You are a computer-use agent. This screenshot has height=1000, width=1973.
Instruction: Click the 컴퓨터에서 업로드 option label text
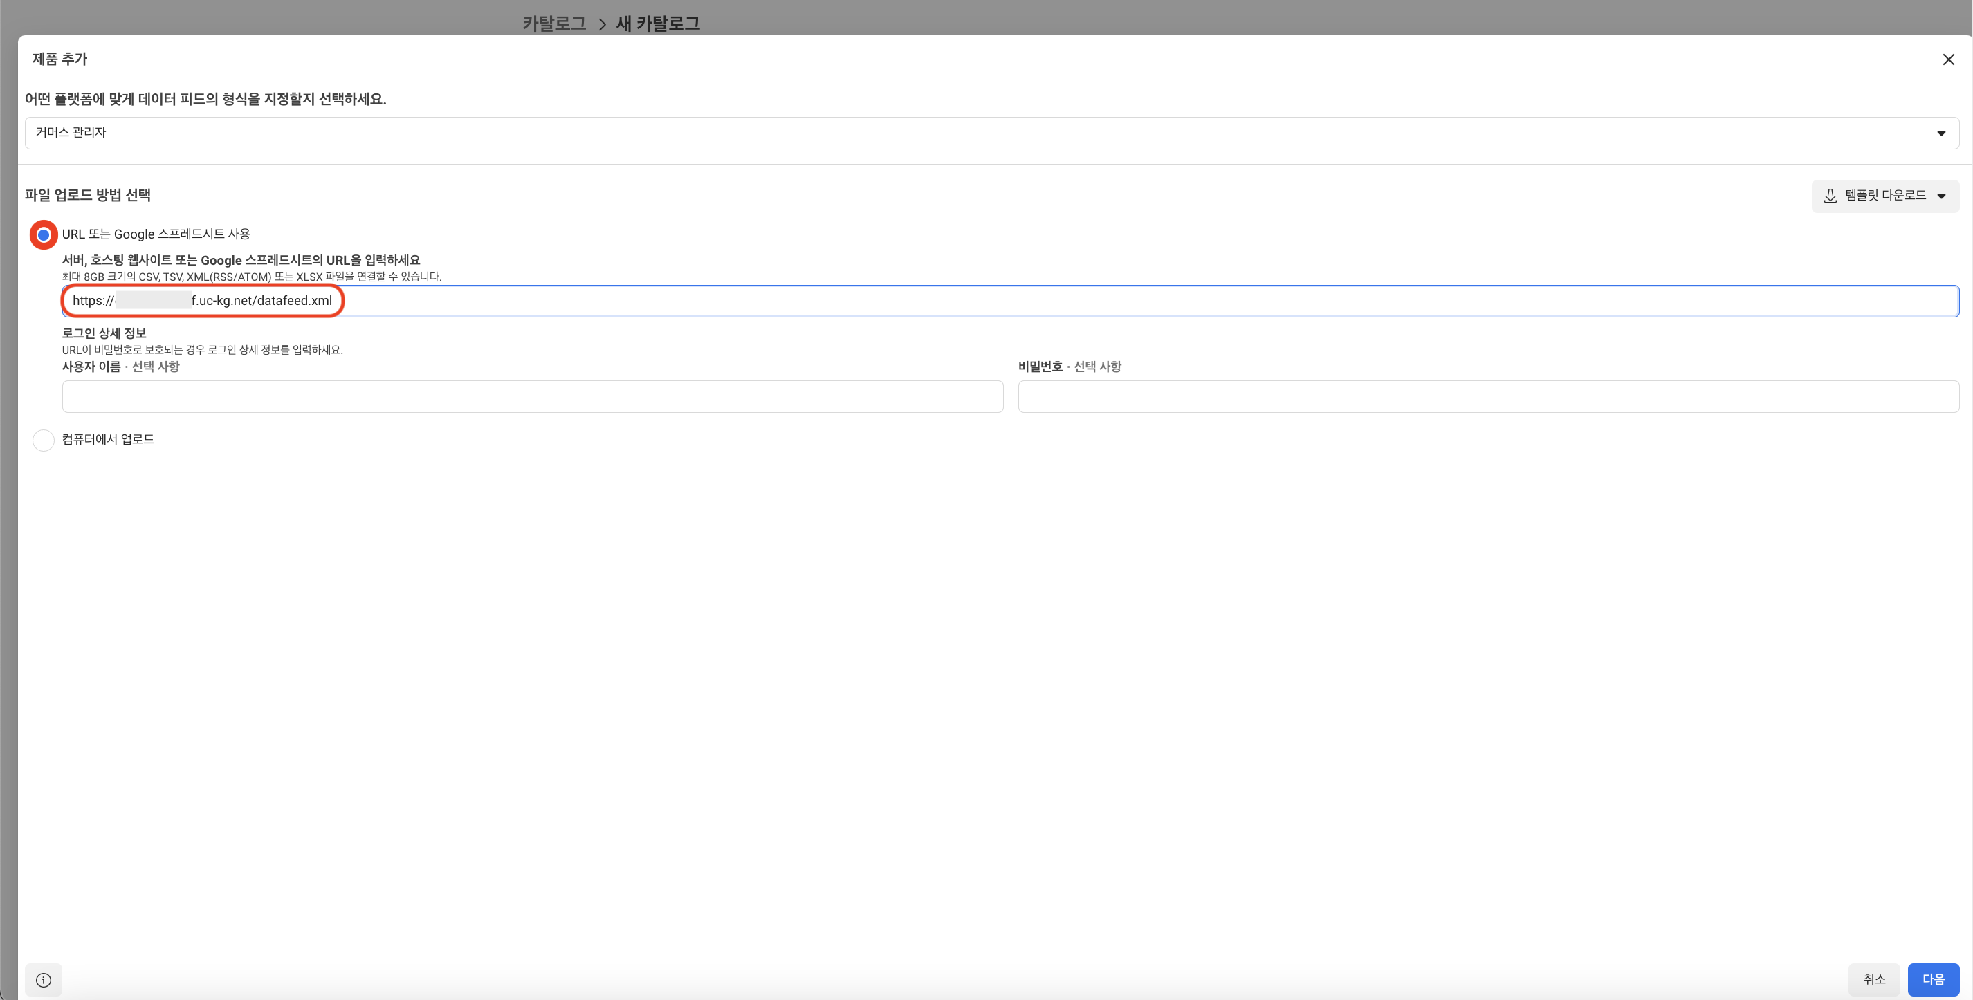pyautogui.click(x=108, y=440)
